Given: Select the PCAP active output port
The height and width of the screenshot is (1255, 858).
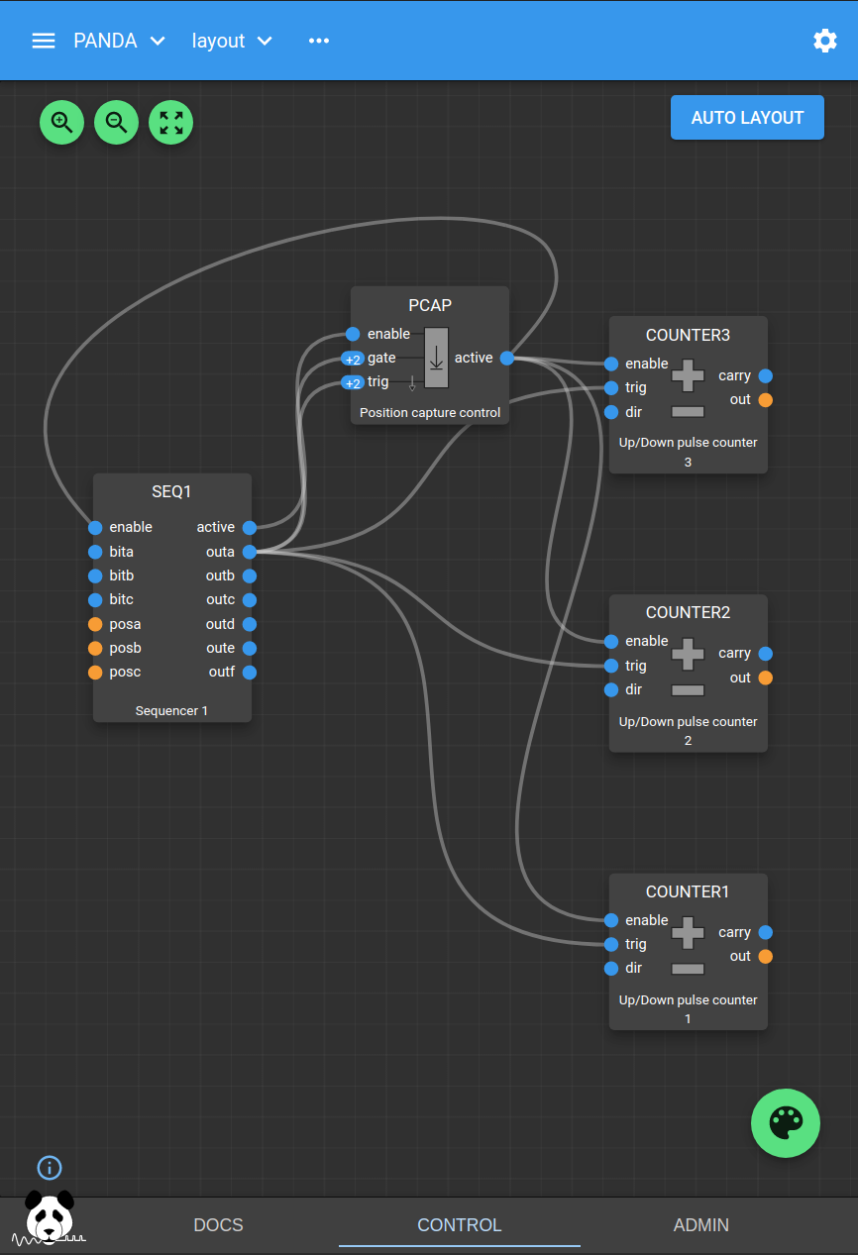Looking at the screenshot, I should [507, 358].
